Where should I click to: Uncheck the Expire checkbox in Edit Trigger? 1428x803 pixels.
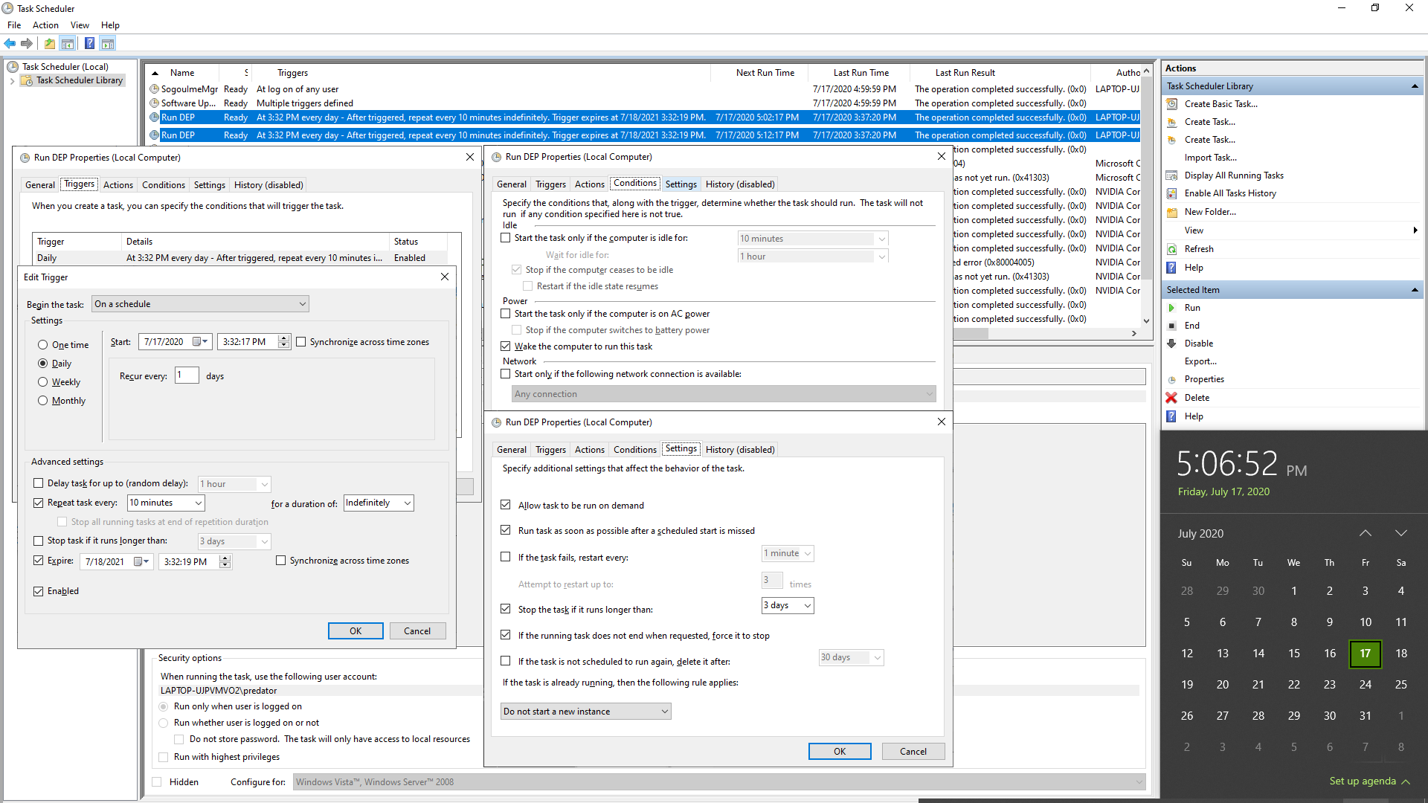coord(39,561)
